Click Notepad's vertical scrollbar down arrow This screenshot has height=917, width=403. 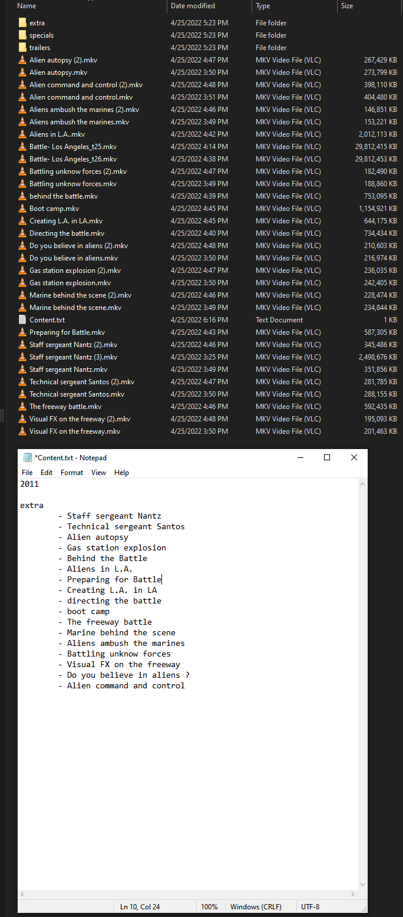362,885
